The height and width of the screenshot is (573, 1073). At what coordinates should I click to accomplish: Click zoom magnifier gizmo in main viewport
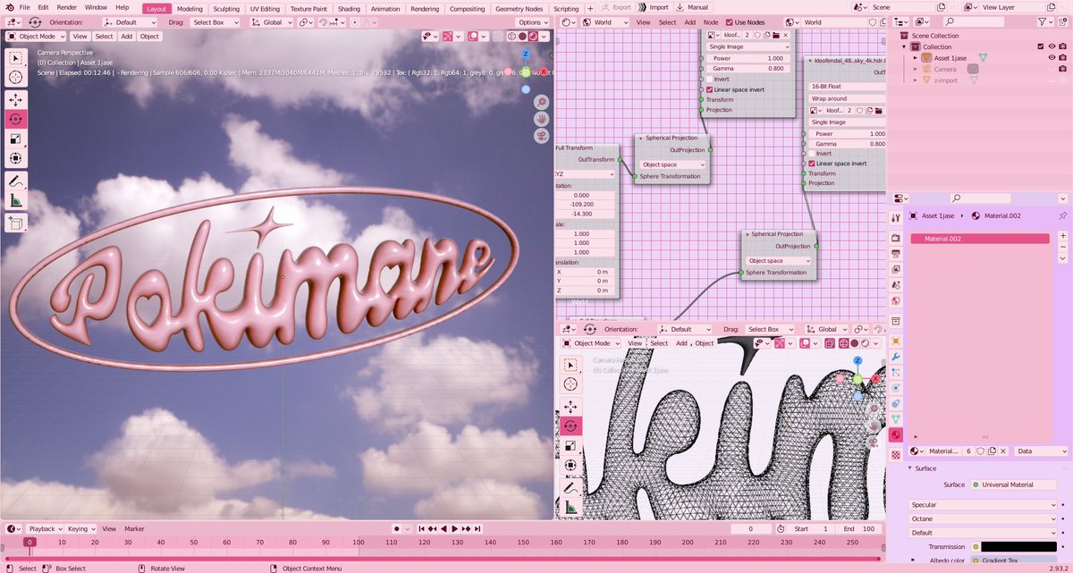542,103
